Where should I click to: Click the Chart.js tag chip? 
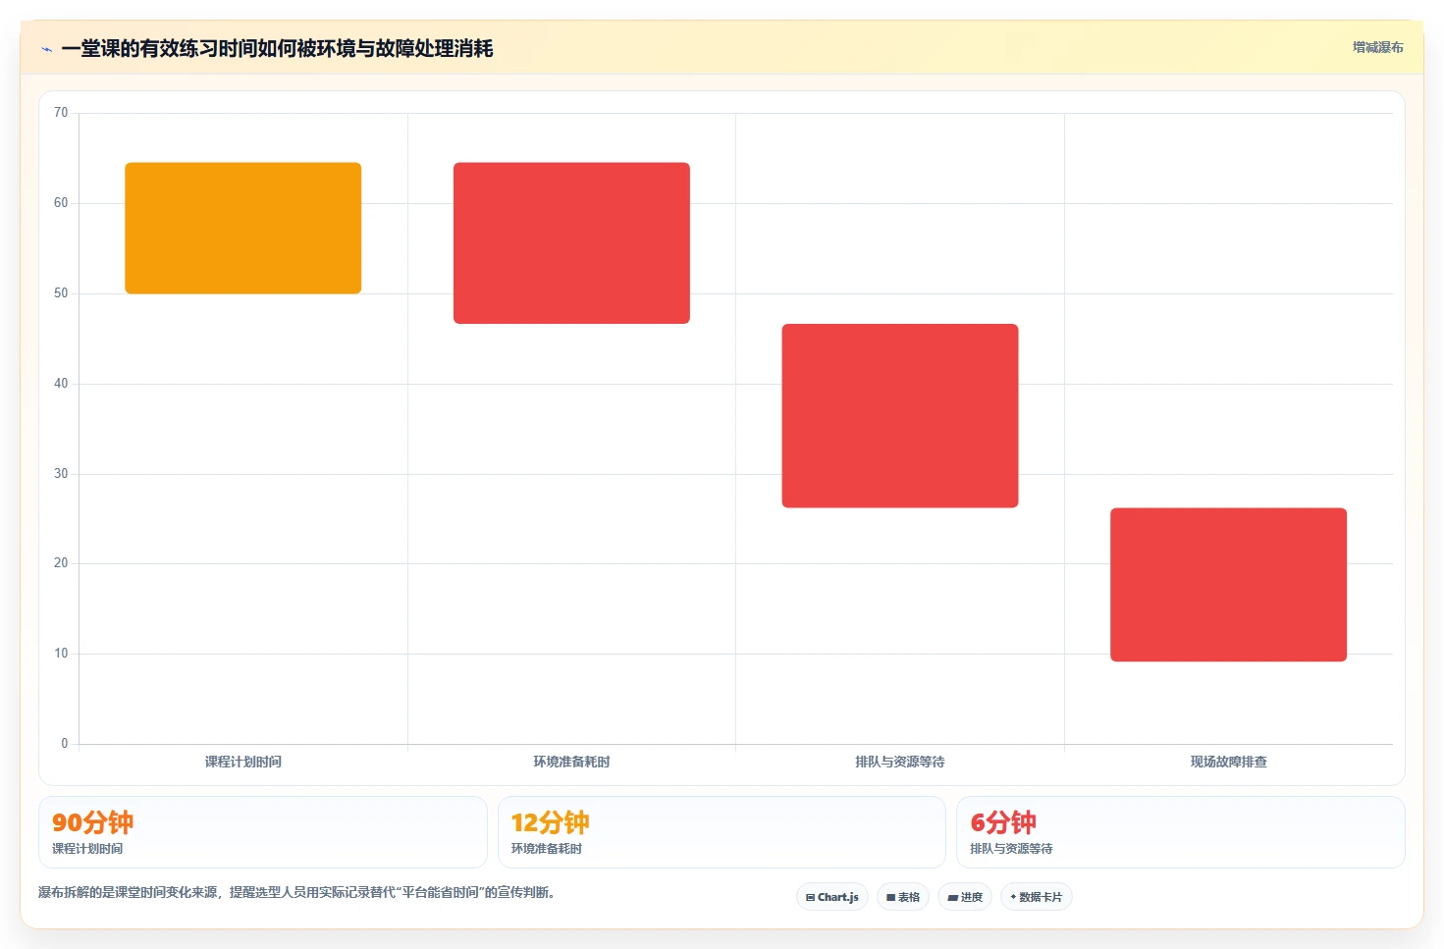click(832, 897)
